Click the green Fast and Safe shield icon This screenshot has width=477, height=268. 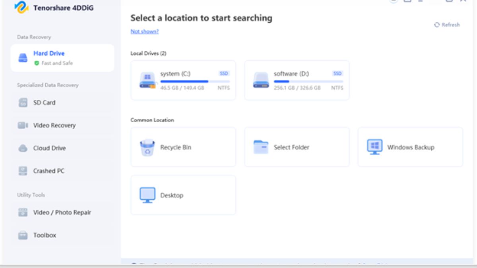coord(37,63)
